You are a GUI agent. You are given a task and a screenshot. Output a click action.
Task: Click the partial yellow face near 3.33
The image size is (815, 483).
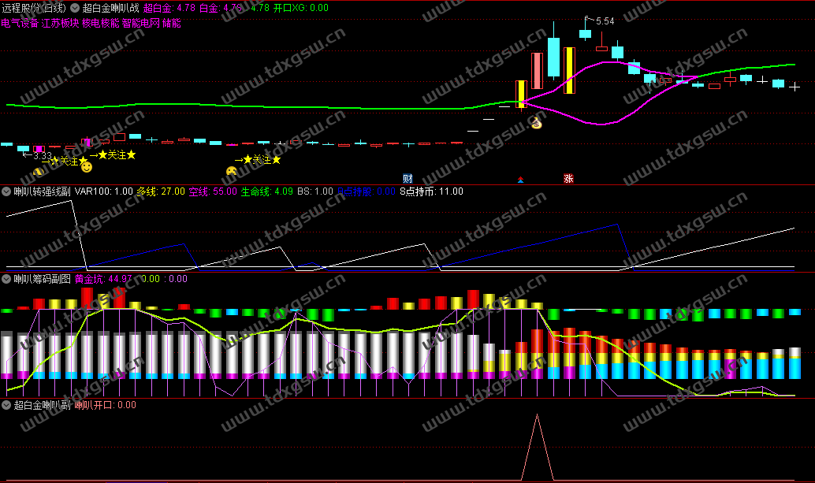click(39, 172)
